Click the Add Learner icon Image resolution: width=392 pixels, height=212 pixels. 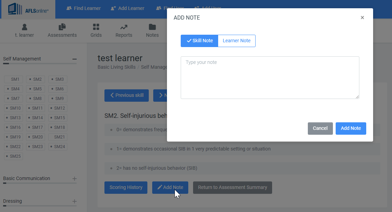113,8
